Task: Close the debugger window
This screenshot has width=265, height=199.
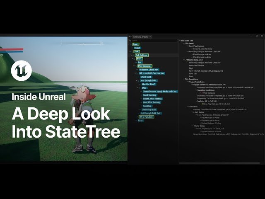Action: point(262,36)
